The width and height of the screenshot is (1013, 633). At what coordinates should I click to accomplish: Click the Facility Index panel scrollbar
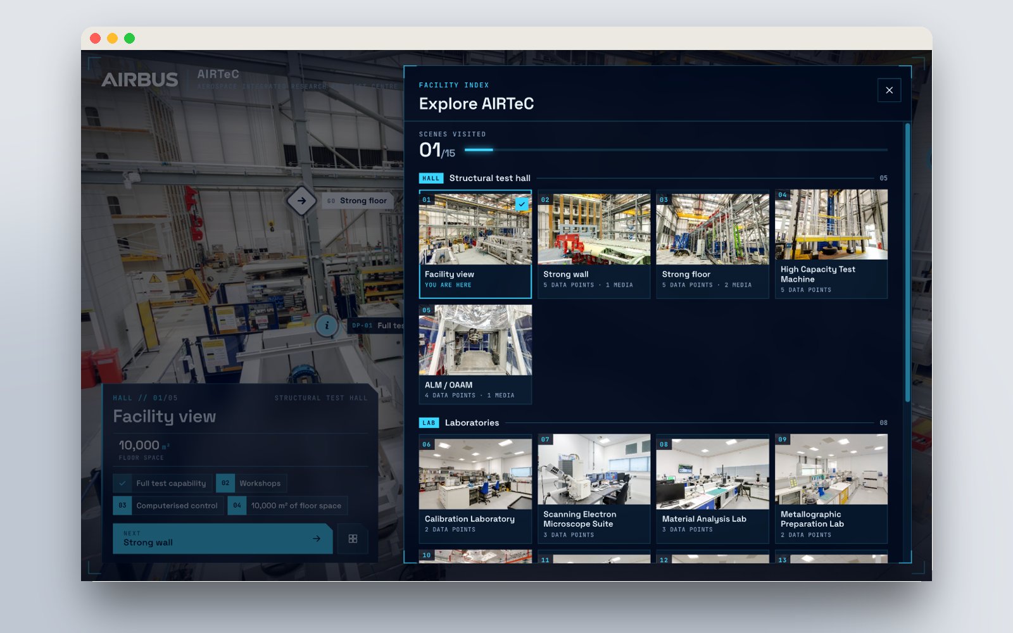(x=907, y=263)
